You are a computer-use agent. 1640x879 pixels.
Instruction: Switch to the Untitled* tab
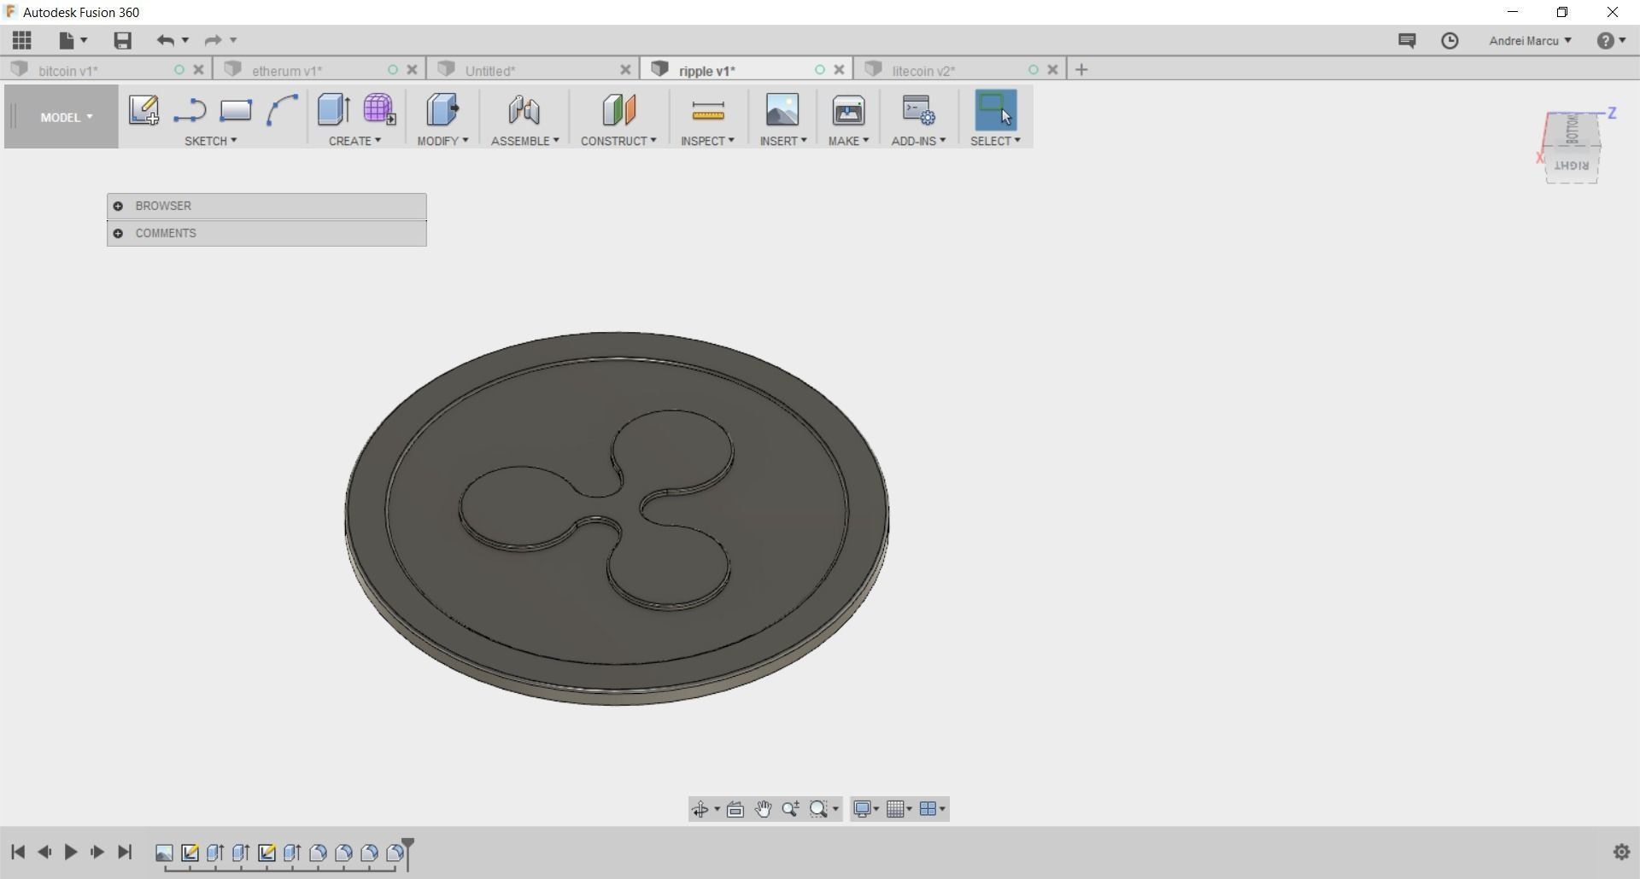pyautogui.click(x=490, y=71)
